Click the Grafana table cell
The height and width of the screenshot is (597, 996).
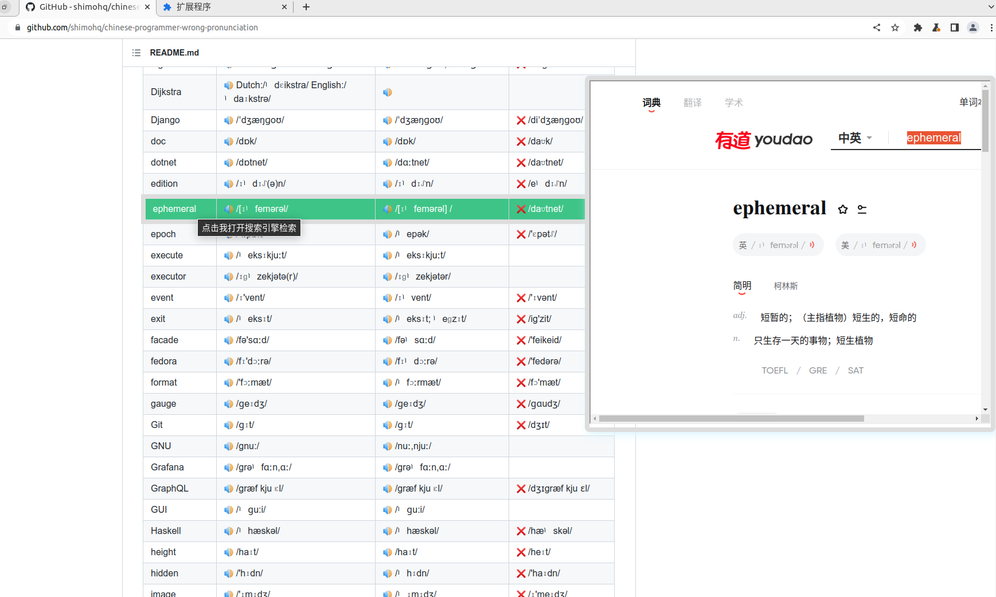[179, 468]
